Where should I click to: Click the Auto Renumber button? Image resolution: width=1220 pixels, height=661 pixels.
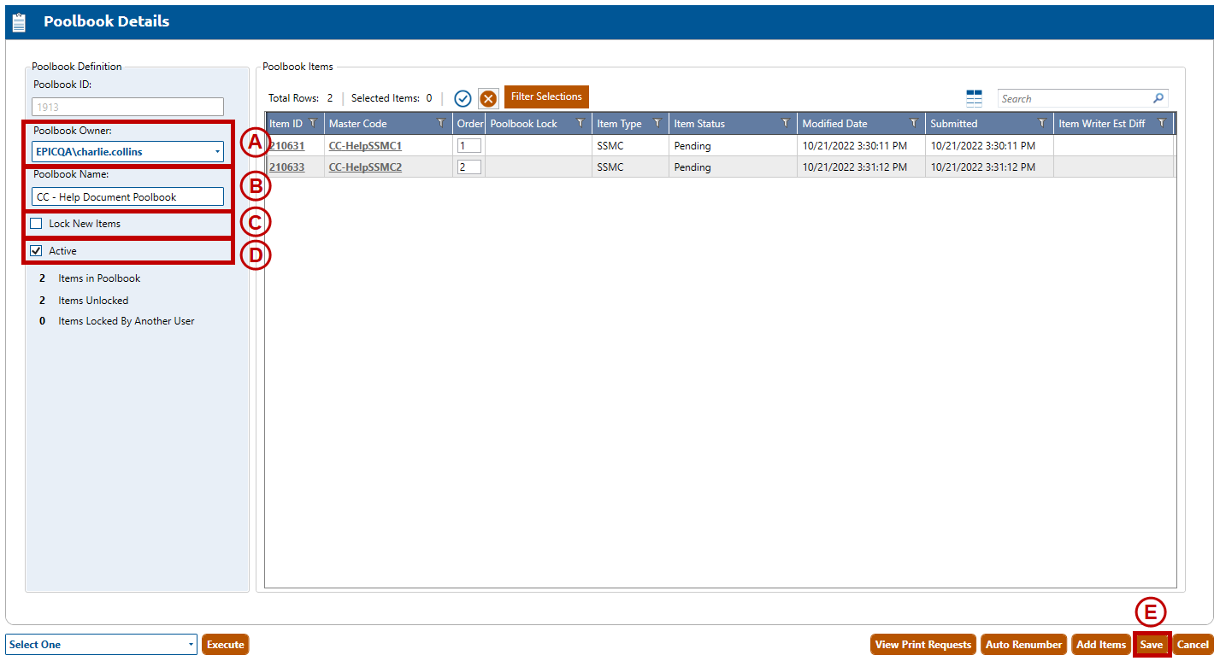pyautogui.click(x=1023, y=645)
